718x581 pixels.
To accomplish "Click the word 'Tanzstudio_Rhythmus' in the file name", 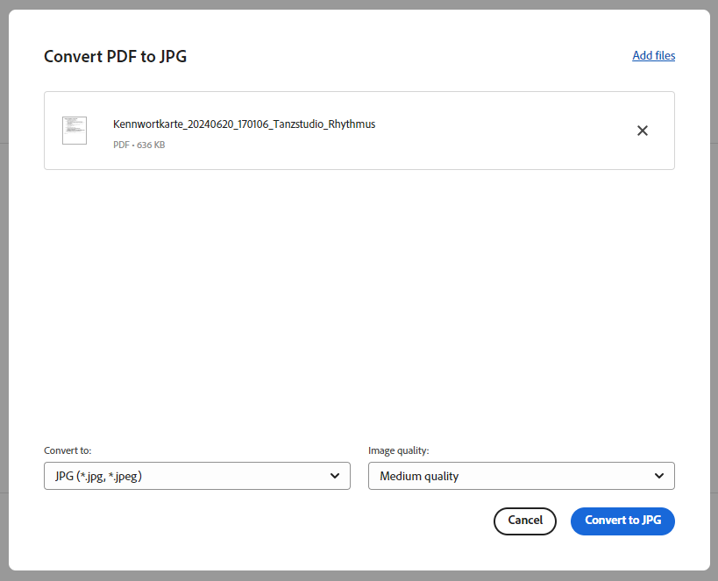I will point(324,124).
